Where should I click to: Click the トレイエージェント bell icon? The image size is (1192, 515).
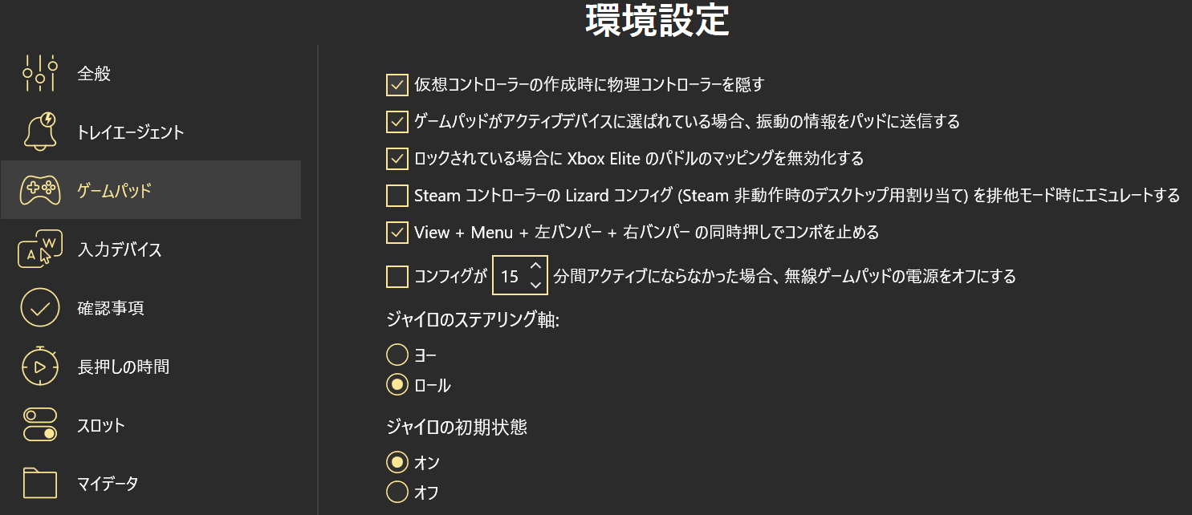click(39, 131)
